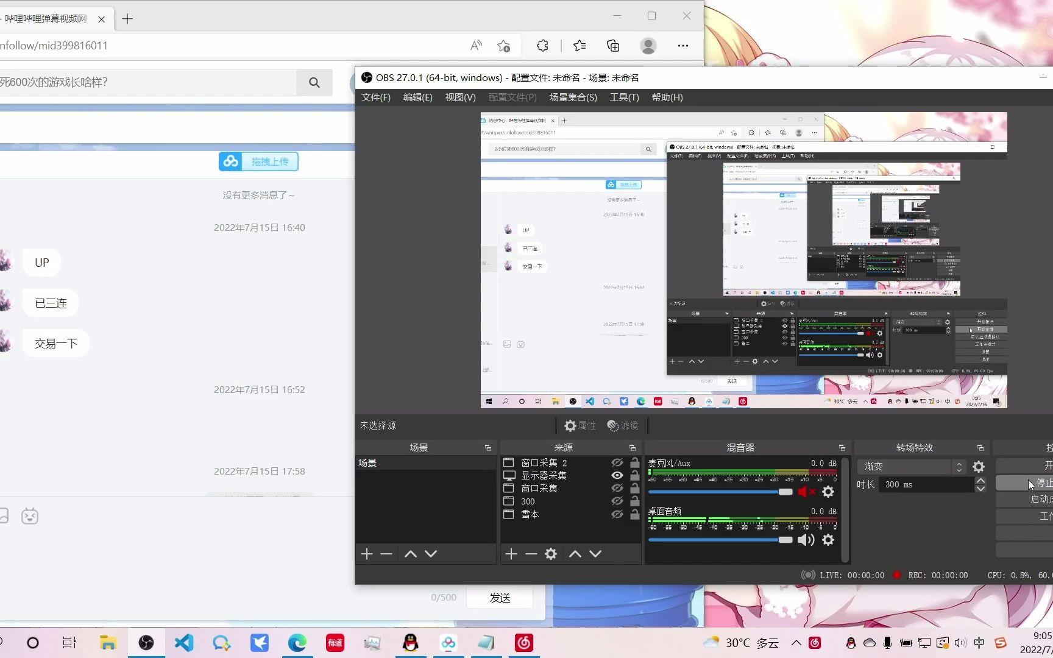Open the Read aloud icon in address bar
Viewport: 1053px width, 658px height.
[x=476, y=46]
